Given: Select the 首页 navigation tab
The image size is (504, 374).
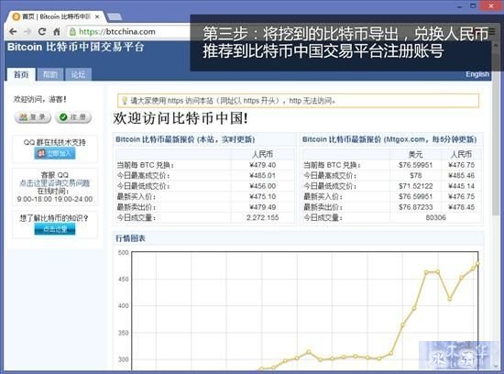Looking at the screenshot, I should [x=21, y=74].
